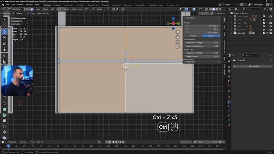Click the timeline play button
Image resolution: width=274 pixels, height=154 pixels.
pyautogui.click(x=116, y=142)
